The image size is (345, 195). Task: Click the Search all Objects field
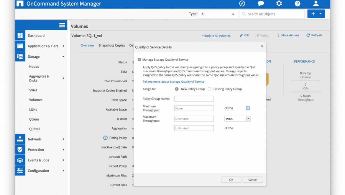(x=272, y=14)
